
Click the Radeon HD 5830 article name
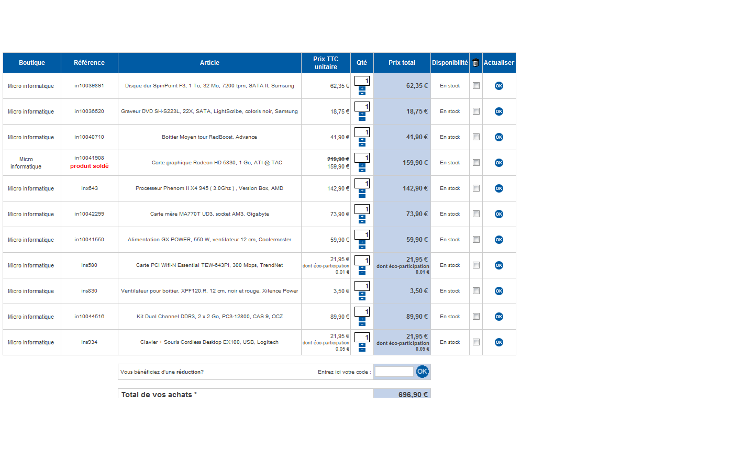pos(217,163)
